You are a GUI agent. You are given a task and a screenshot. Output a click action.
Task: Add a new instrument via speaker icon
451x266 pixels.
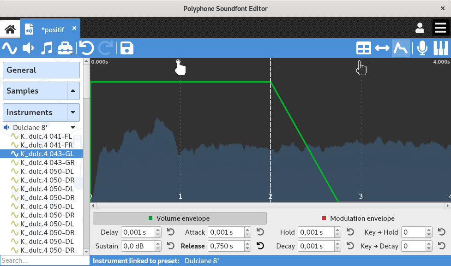28,48
